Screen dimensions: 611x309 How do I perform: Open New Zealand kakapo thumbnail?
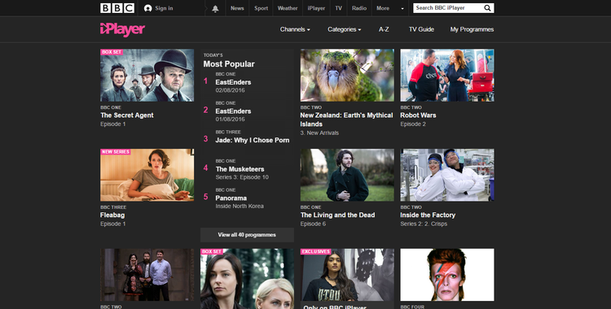(x=347, y=75)
